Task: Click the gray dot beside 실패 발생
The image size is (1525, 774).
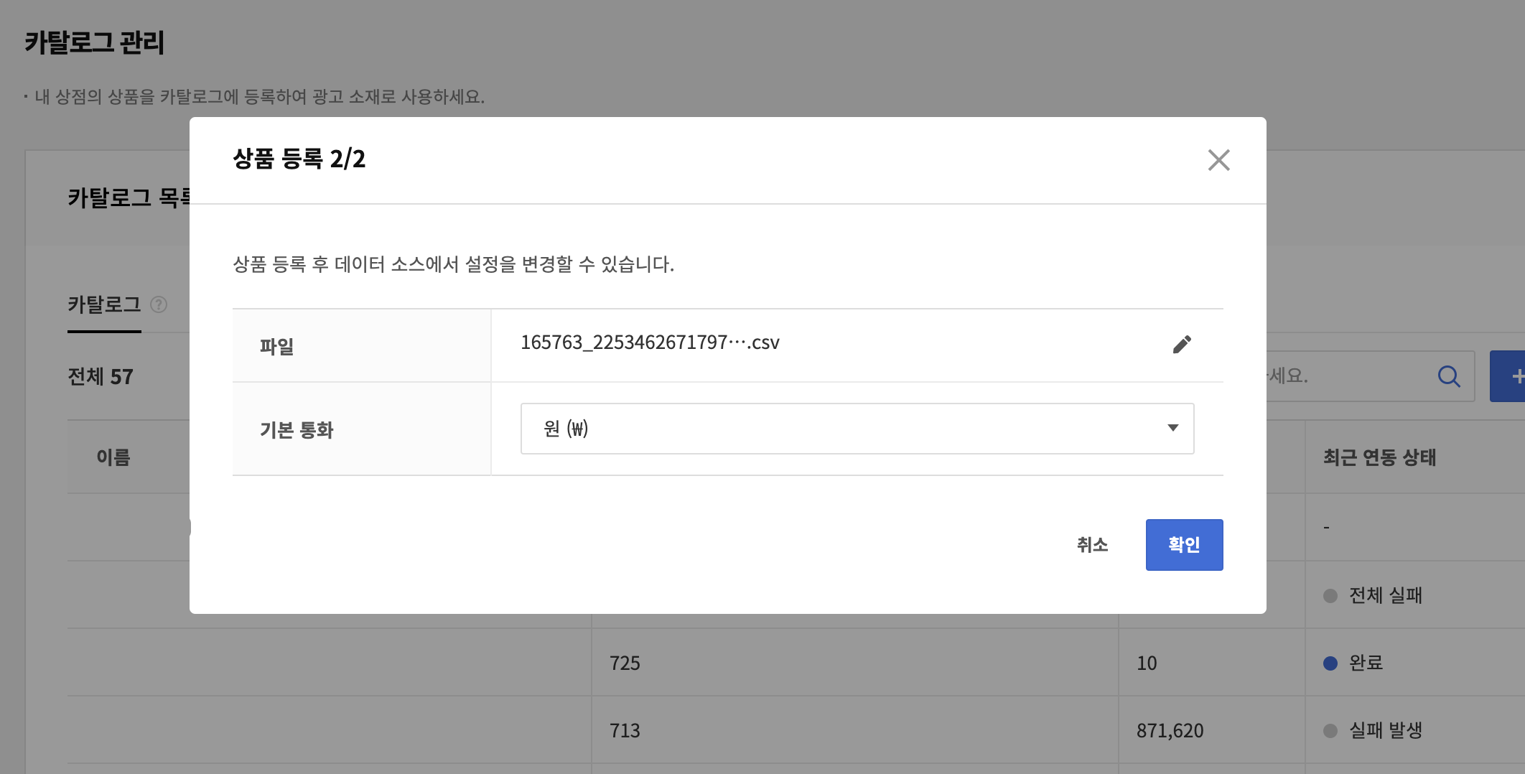Action: pyautogui.click(x=1330, y=731)
